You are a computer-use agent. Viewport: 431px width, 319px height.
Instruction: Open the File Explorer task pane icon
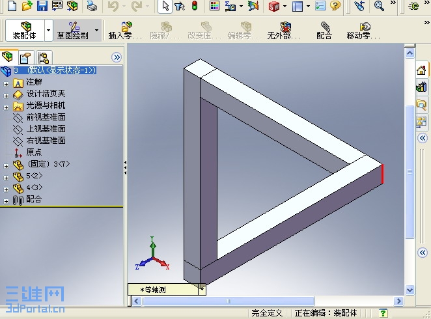[421, 105]
